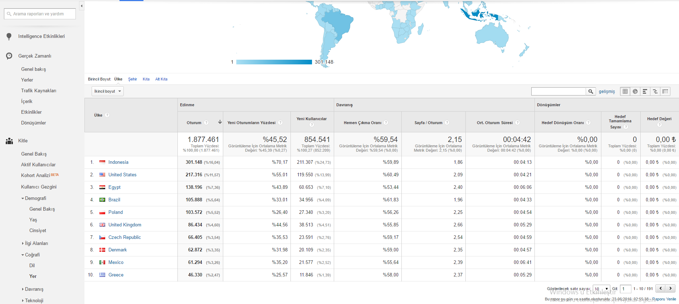
Task: Switch primary dimension to Şehir
Action: pos(132,79)
